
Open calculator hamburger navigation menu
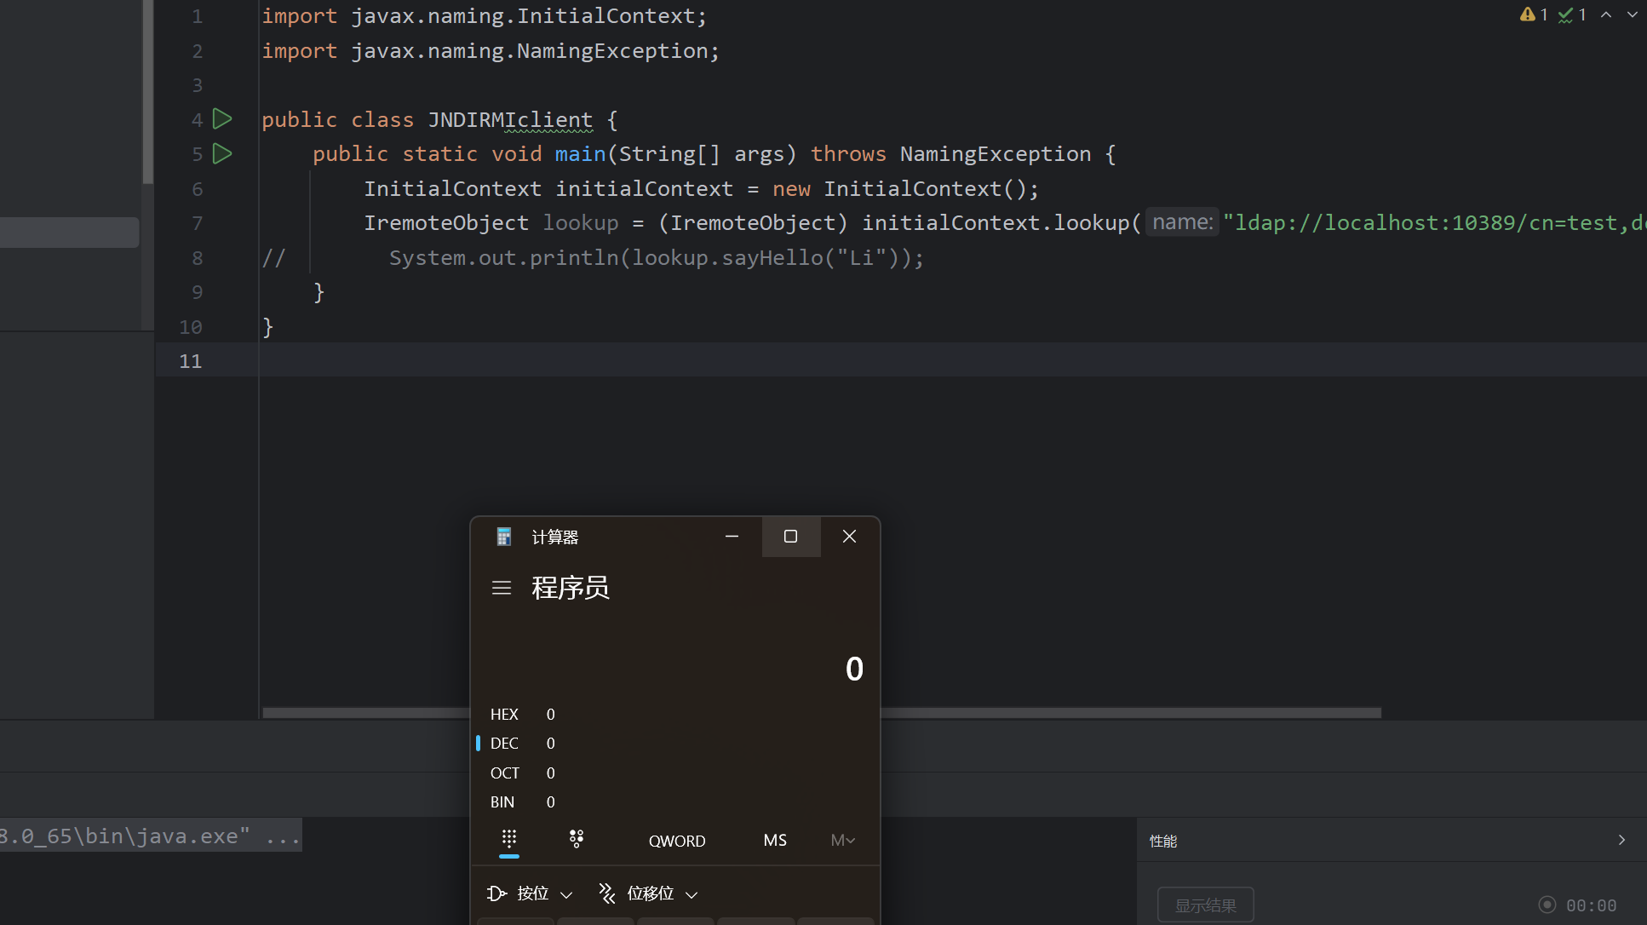[x=502, y=588]
